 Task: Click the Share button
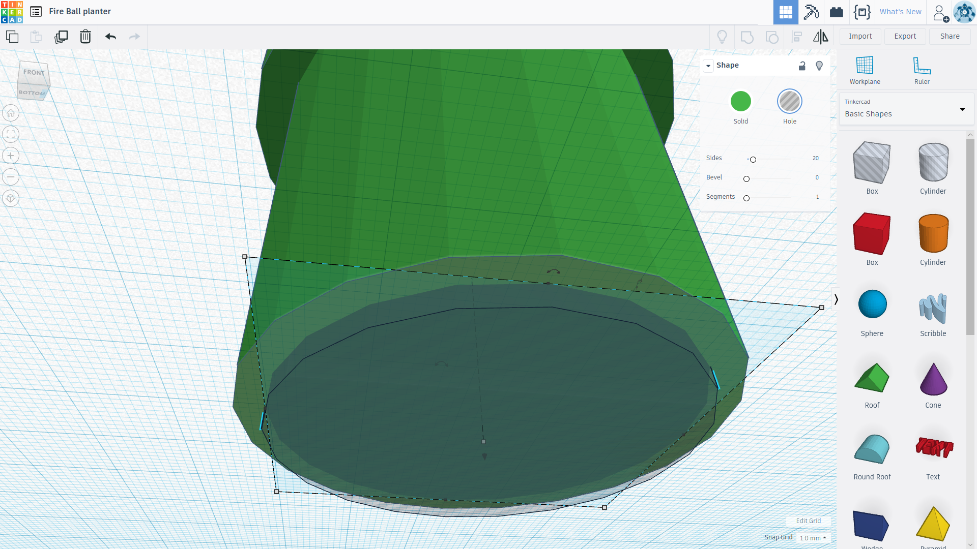click(950, 36)
